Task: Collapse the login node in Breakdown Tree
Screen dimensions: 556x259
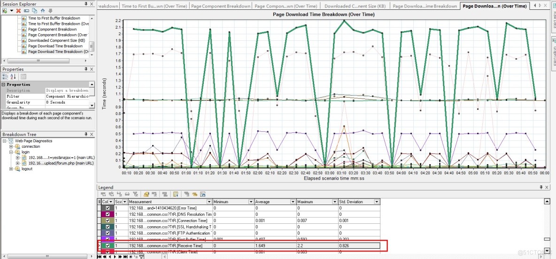Action: tap(11, 152)
